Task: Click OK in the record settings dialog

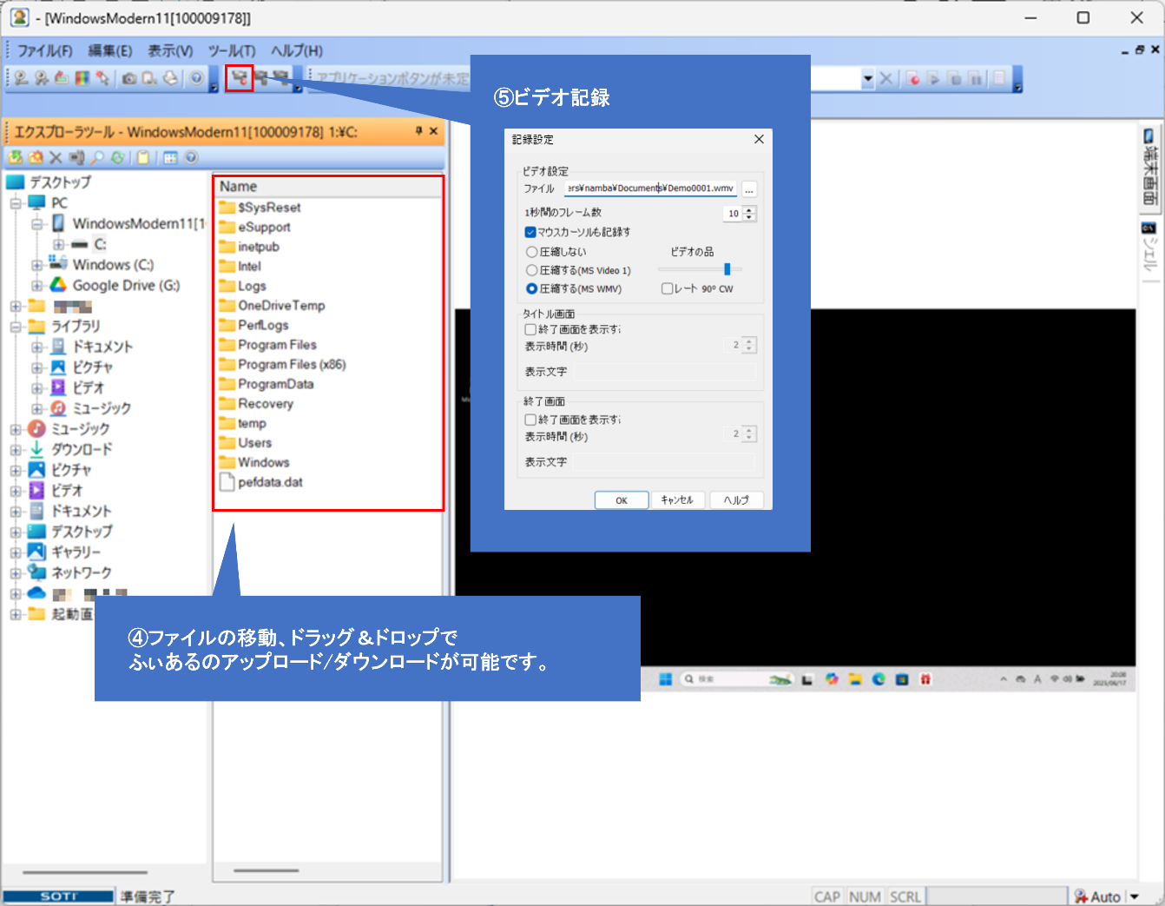Action: click(622, 500)
